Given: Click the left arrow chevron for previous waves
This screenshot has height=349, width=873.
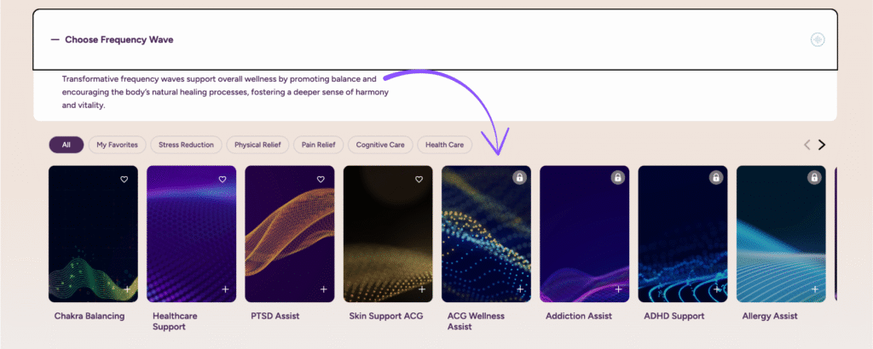Looking at the screenshot, I should tap(807, 145).
